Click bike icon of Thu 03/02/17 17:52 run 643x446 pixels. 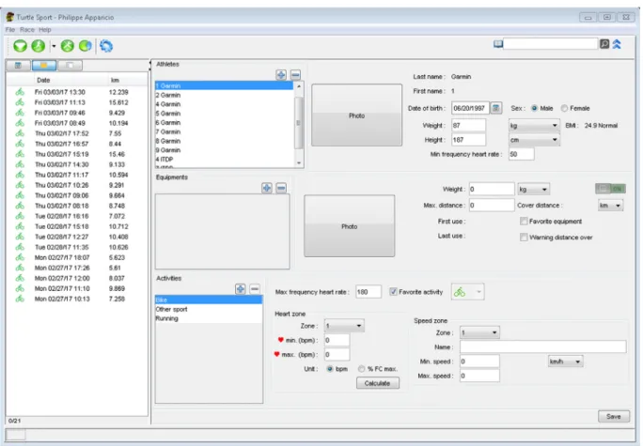(20, 133)
